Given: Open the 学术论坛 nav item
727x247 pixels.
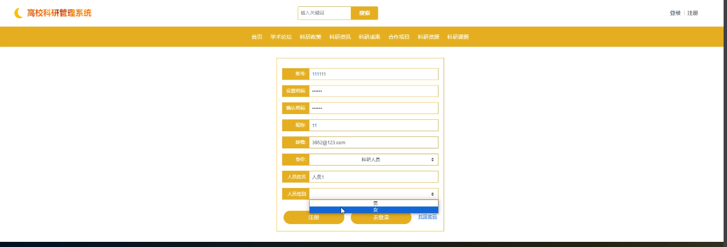Looking at the screenshot, I should (x=281, y=37).
